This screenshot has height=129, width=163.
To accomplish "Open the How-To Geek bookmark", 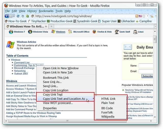I will (x=16, y=21).
